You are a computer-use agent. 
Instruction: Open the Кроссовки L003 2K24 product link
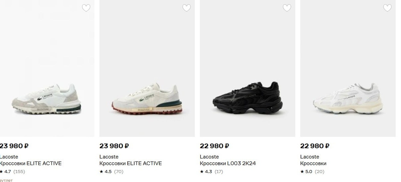[x=228, y=163]
